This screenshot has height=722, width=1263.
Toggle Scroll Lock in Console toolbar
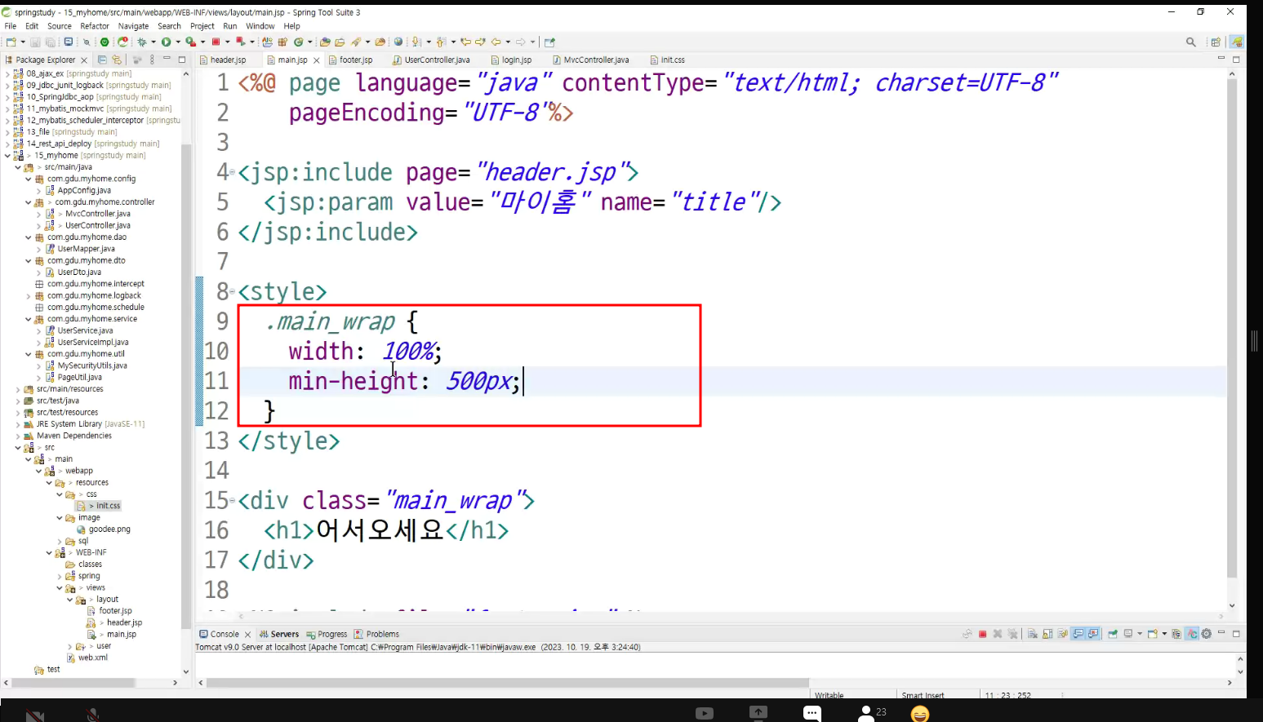(1047, 634)
